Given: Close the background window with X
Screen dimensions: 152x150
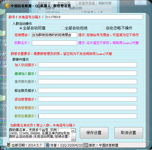Looking at the screenshot, I should point(140,2).
